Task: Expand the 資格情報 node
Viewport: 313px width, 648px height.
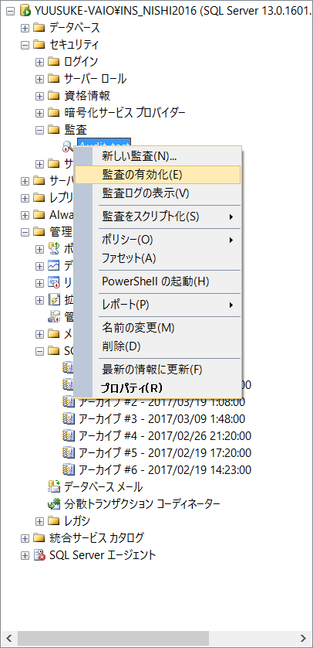Action: 39,96
